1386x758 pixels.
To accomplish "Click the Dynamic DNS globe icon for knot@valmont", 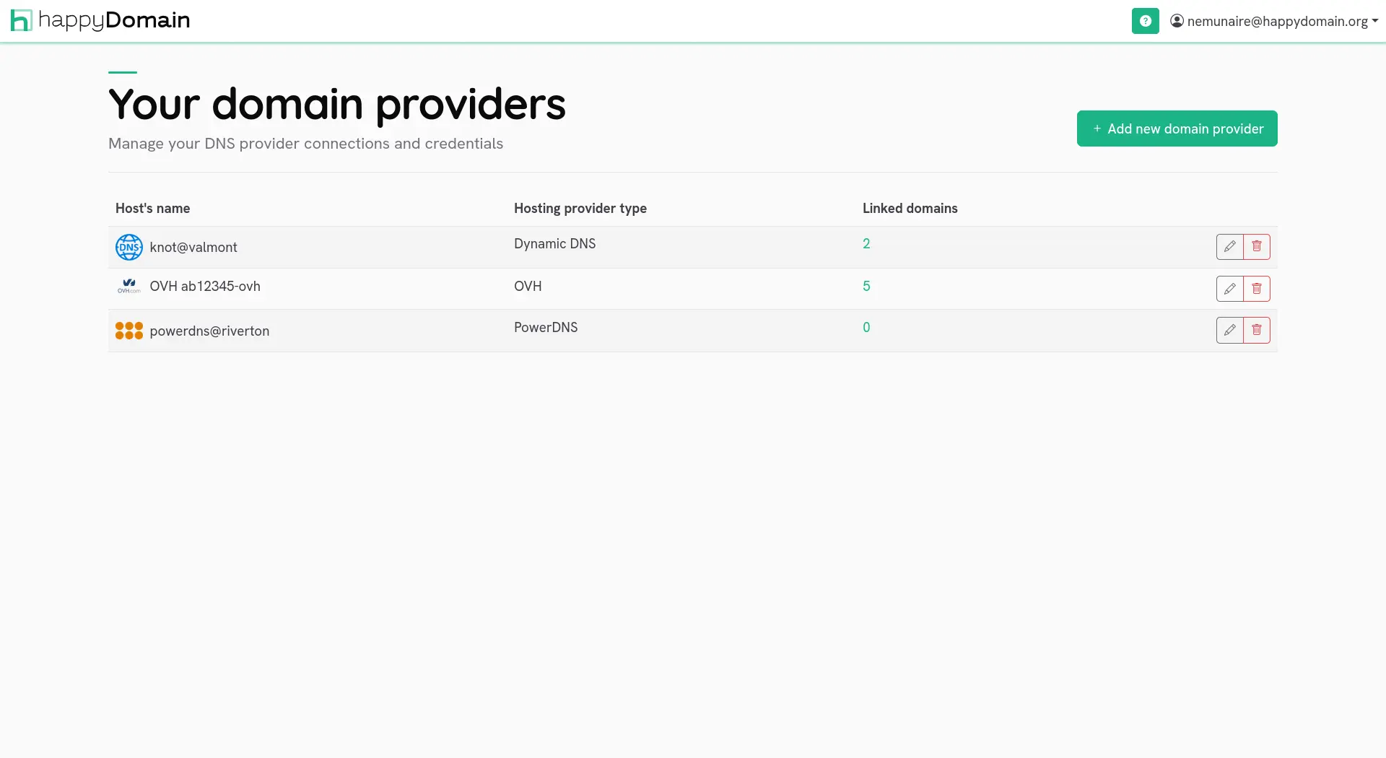I will click(x=129, y=247).
